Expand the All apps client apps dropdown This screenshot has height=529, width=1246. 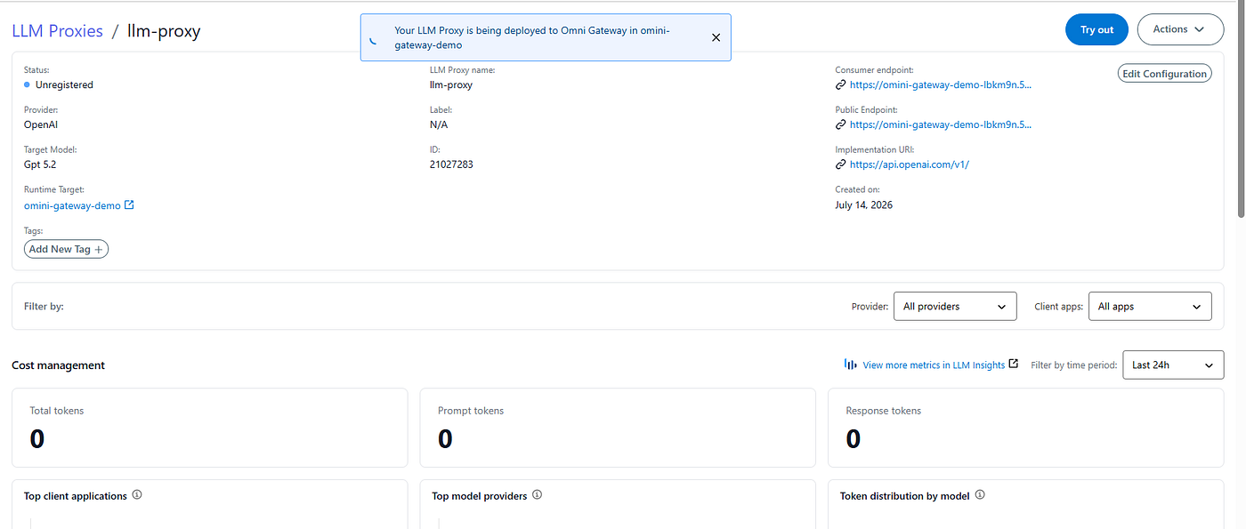click(x=1151, y=307)
